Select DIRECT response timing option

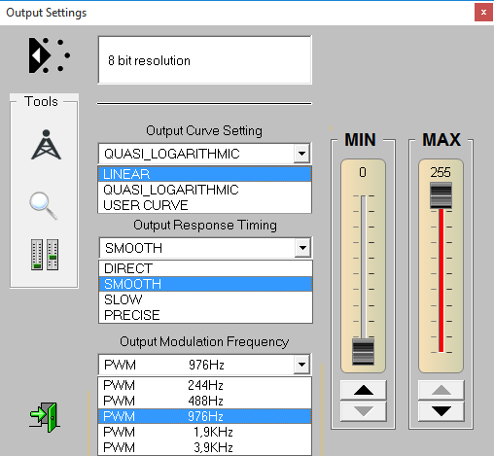[x=205, y=268]
